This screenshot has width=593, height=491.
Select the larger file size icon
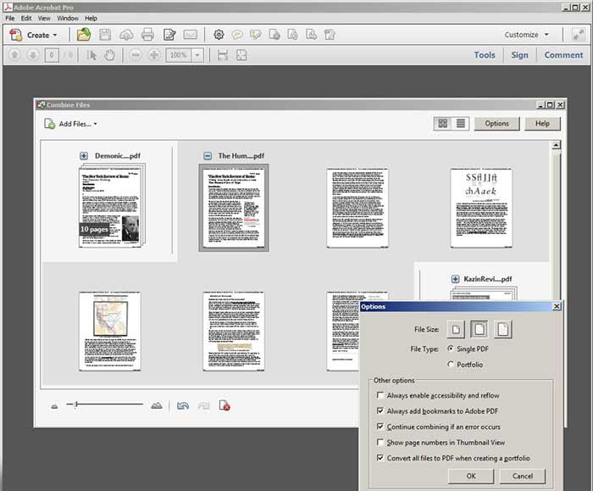click(503, 329)
